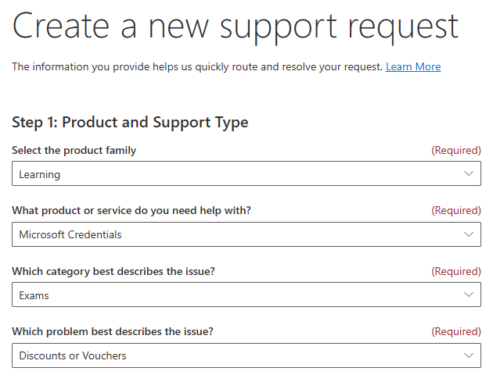Click the chevron arrow beside Microsoft Credentials
493x382 pixels.
point(469,234)
